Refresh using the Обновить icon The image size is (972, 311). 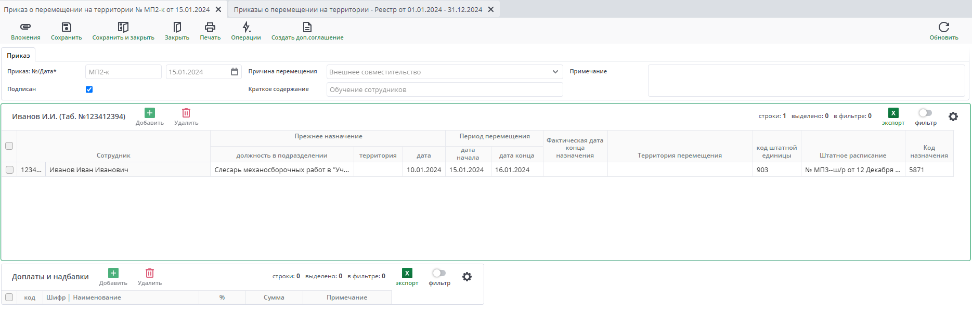[943, 27]
